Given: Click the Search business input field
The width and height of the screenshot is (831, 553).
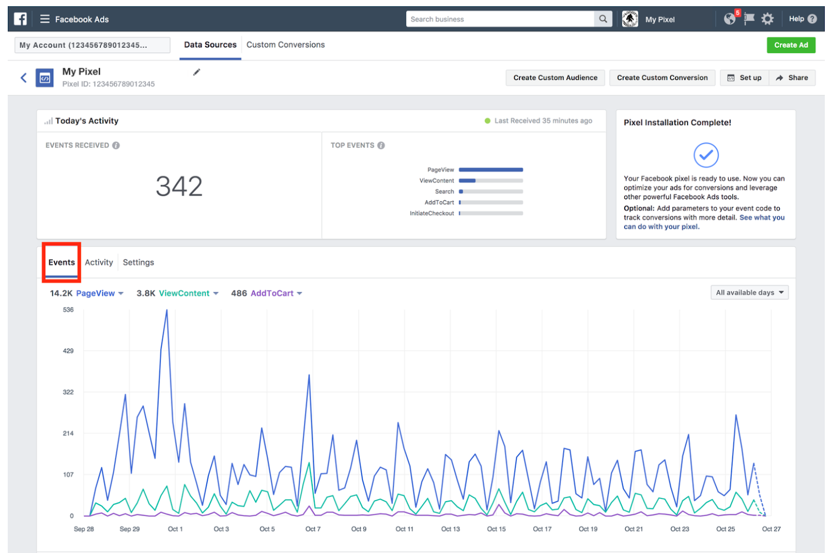Looking at the screenshot, I should click(500, 19).
